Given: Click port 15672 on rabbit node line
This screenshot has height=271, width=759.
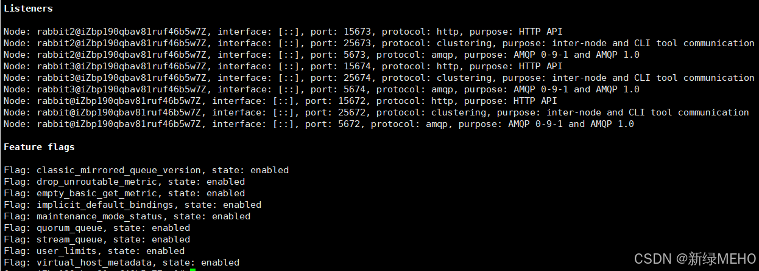Looking at the screenshot, I should [352, 101].
